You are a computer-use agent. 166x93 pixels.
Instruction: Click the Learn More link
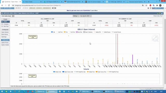pos(94,11)
